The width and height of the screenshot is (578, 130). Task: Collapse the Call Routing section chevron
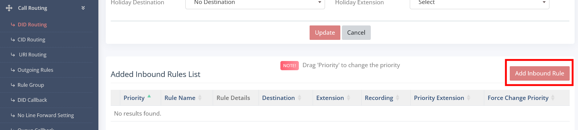tap(83, 8)
